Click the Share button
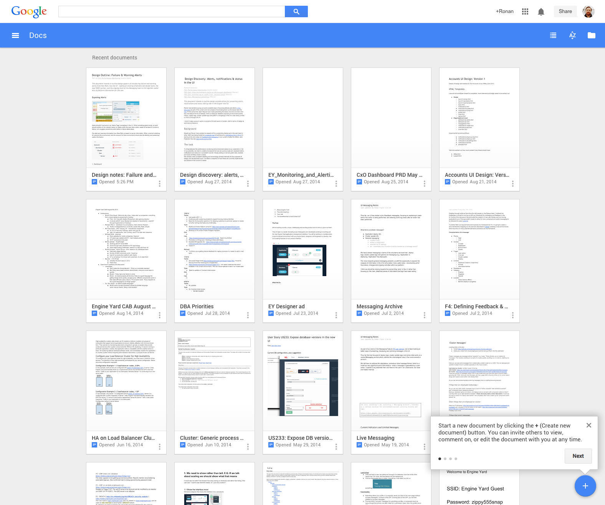Screen dimensions: 605x505 tap(565, 12)
